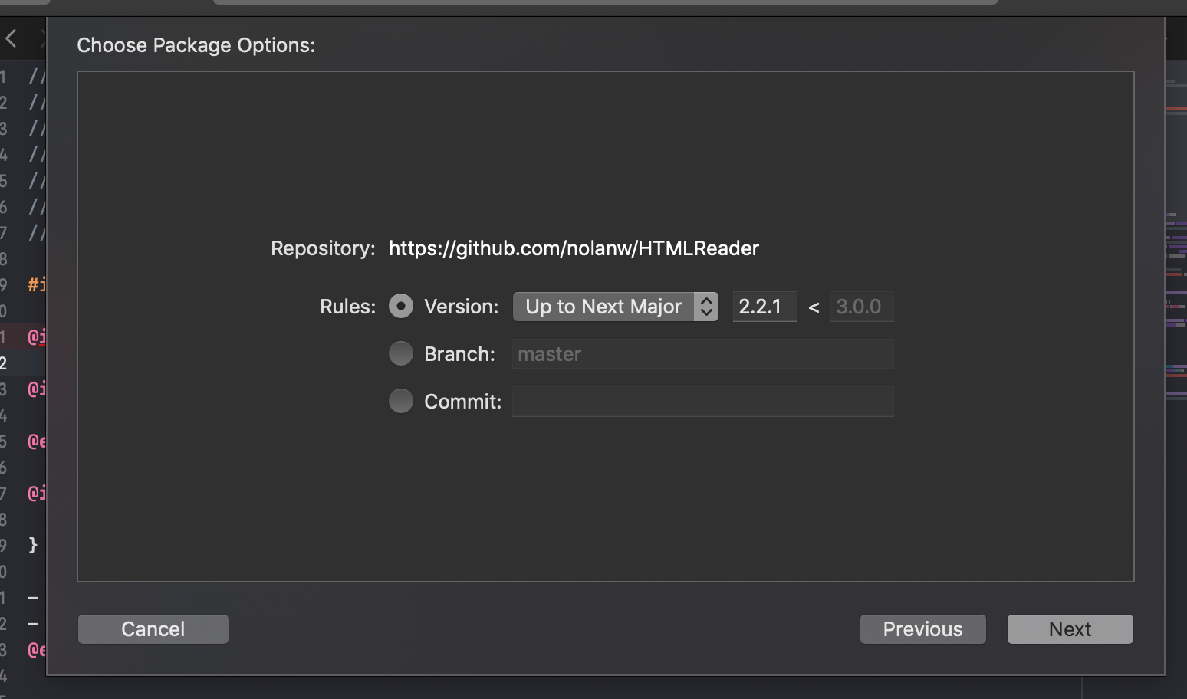This screenshot has height=699, width=1187.
Task: Click the Next button
Action: coord(1070,628)
